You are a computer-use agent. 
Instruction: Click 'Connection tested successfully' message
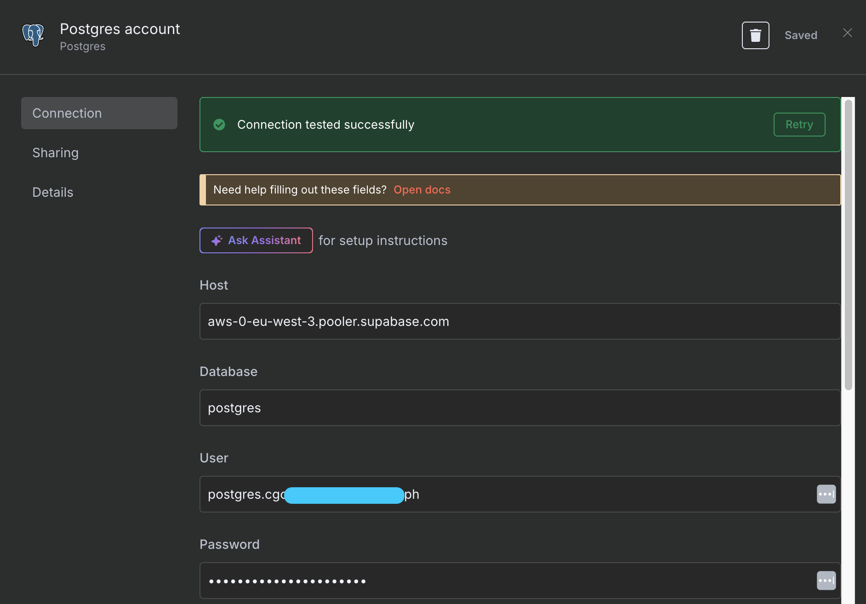click(x=325, y=125)
